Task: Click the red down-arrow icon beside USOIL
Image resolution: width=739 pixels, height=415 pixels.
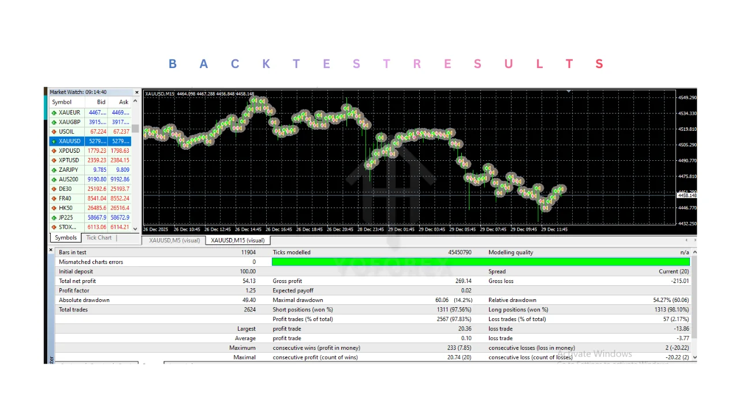Action: [x=54, y=131]
